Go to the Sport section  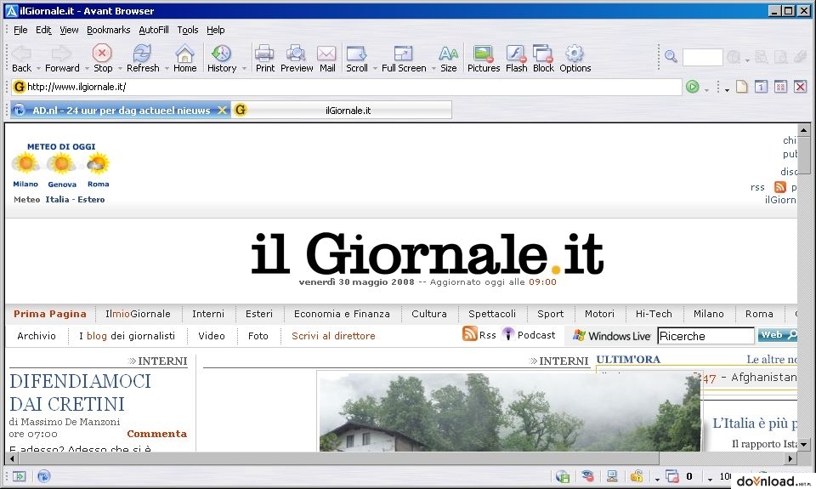point(550,314)
